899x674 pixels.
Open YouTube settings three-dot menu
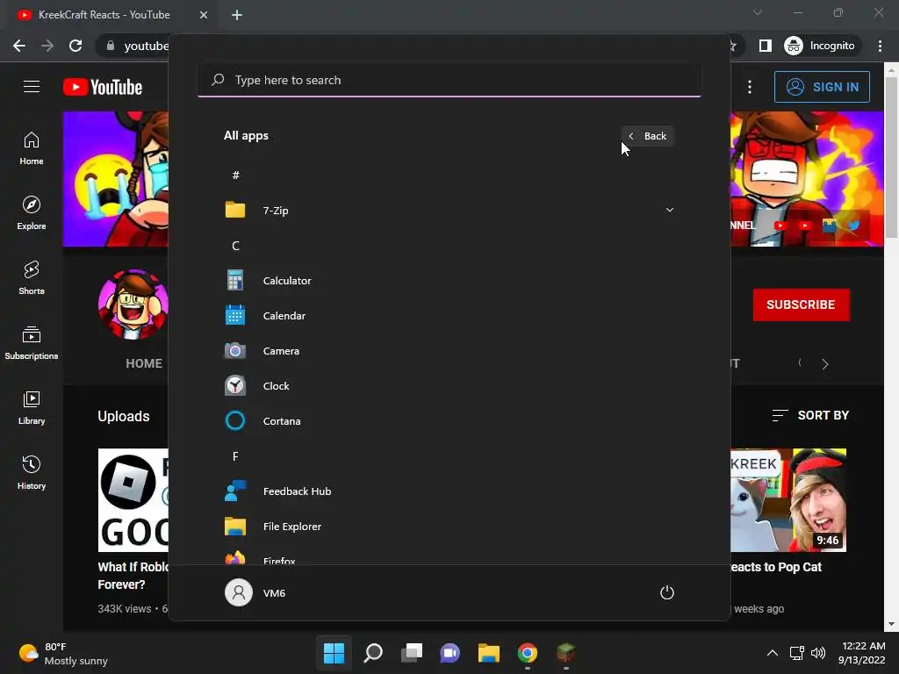[750, 87]
